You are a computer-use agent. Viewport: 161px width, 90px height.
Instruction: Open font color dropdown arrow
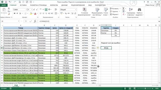(x=37, y=13)
